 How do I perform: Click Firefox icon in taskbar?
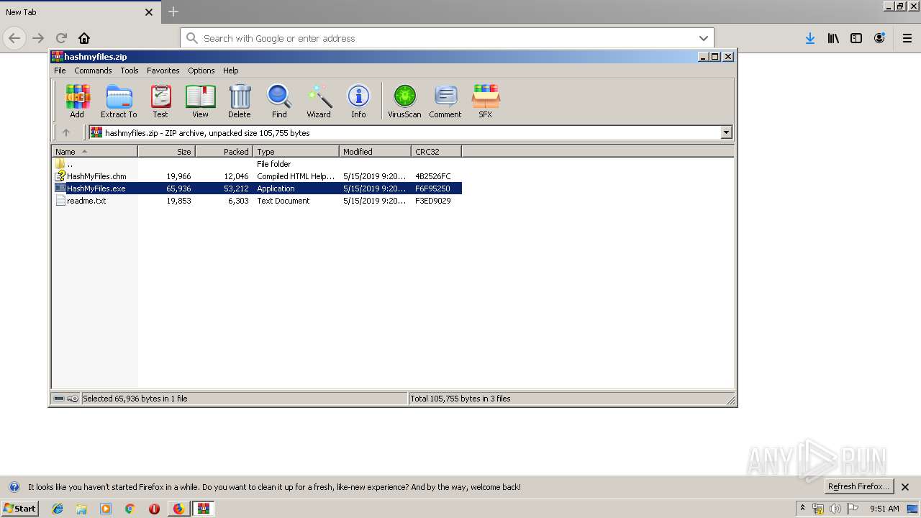(178, 509)
